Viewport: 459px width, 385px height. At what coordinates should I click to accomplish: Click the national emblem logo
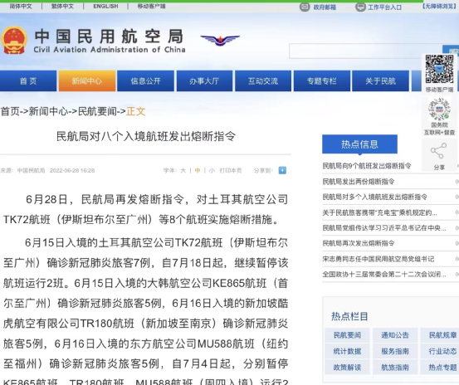click(14, 40)
